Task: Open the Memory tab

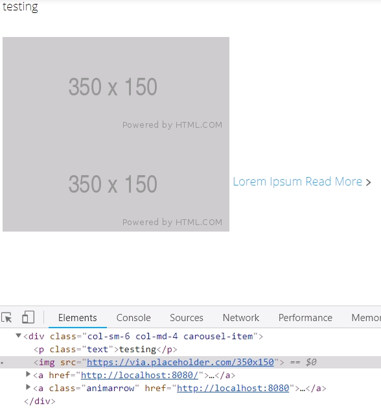Action: pyautogui.click(x=366, y=318)
